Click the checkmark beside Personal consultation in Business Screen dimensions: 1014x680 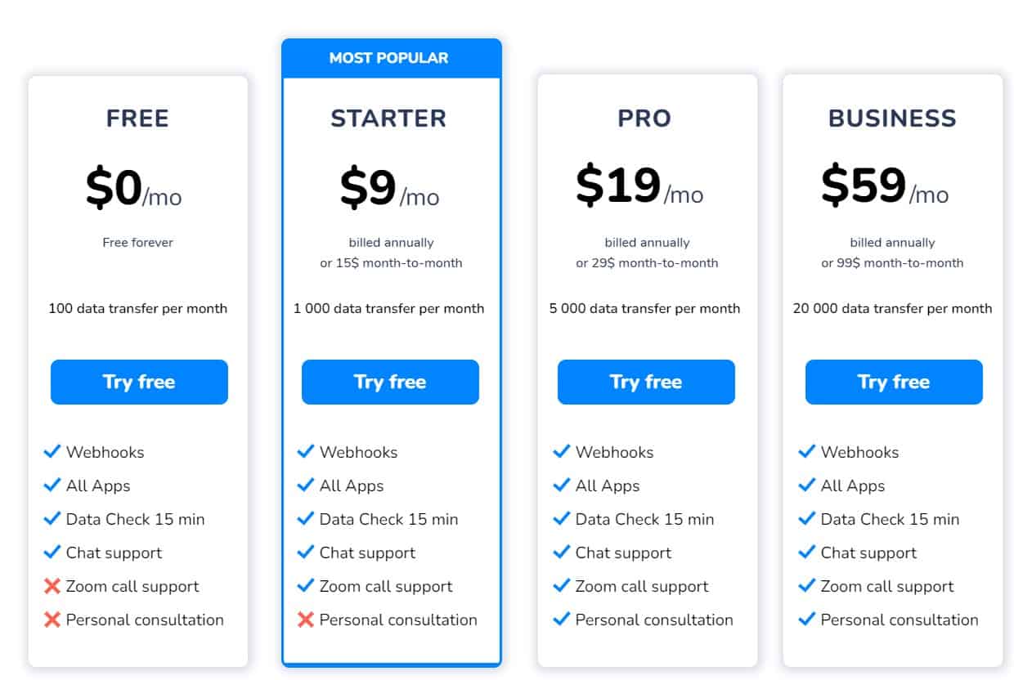(806, 620)
